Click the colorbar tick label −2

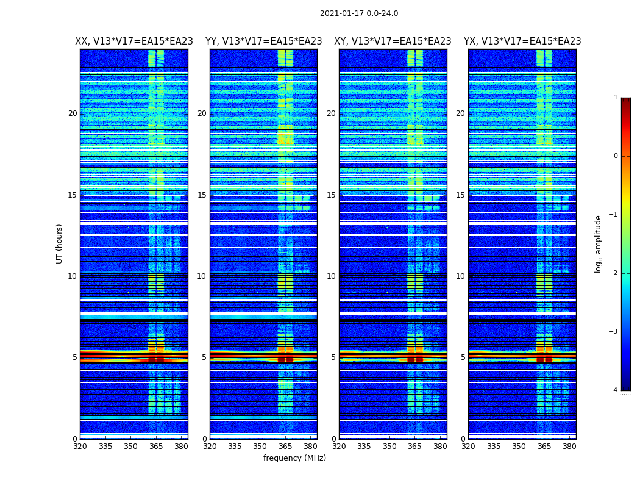point(613,273)
